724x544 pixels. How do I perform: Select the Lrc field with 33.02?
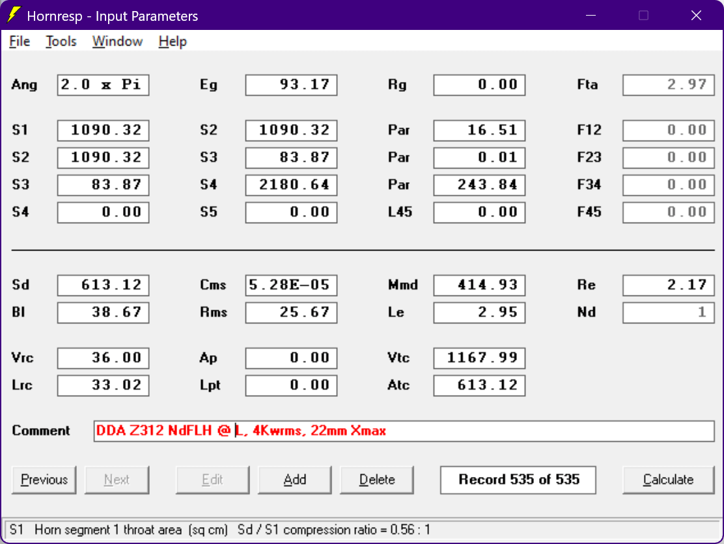(x=103, y=385)
